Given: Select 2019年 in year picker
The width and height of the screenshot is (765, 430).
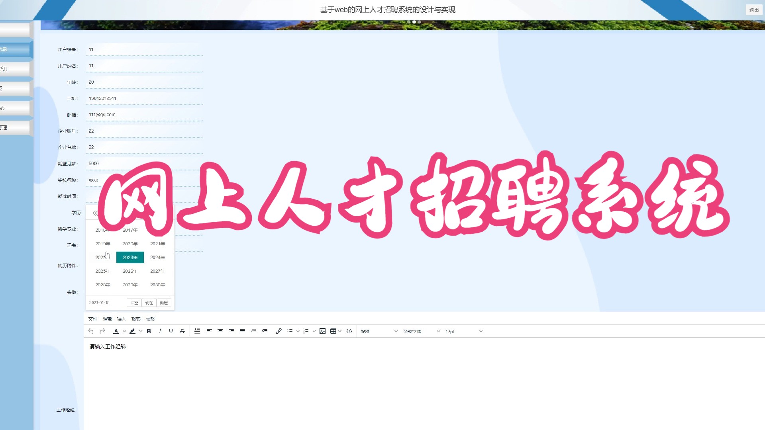Looking at the screenshot, I should 103,244.
